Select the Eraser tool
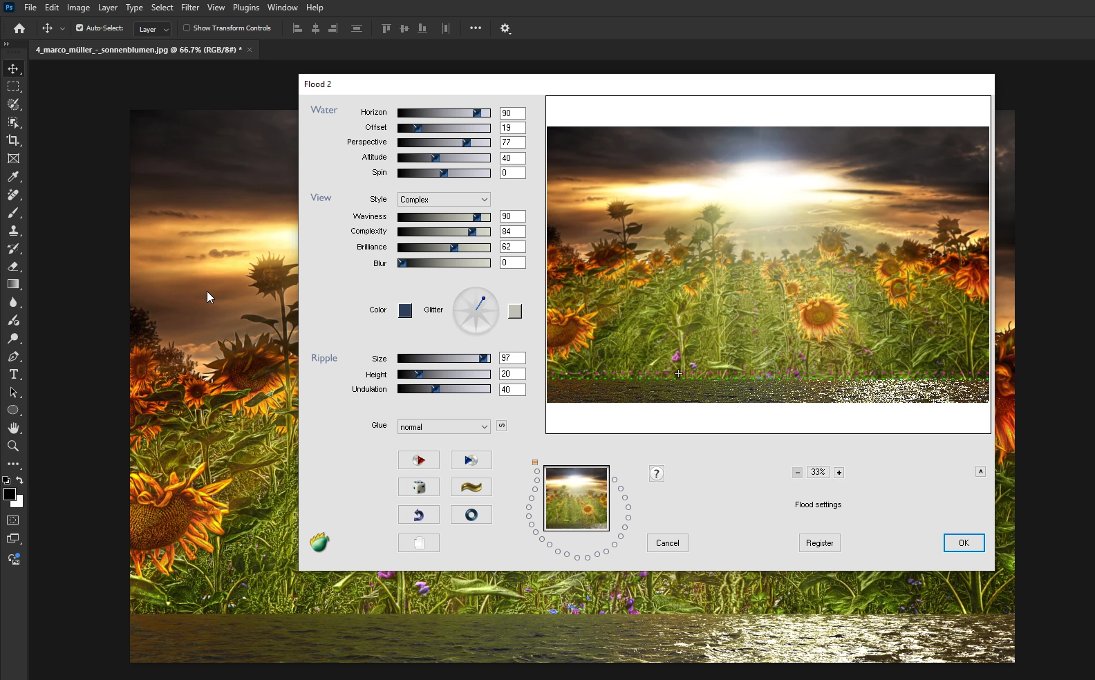This screenshot has height=680, width=1095. (x=13, y=267)
